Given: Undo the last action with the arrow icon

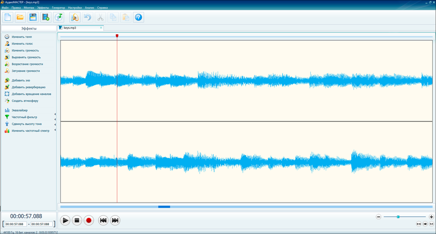Looking at the screenshot, I should [x=88, y=18].
